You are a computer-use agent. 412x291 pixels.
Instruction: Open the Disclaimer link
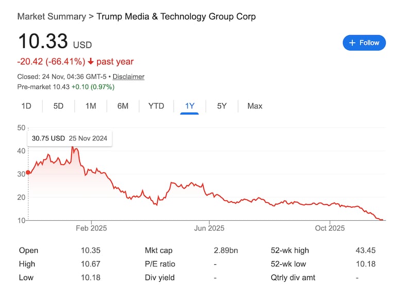(x=128, y=77)
